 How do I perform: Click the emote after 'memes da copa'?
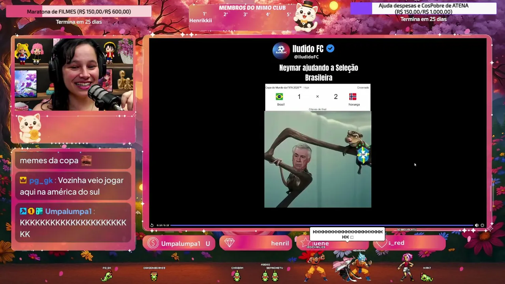(86, 161)
